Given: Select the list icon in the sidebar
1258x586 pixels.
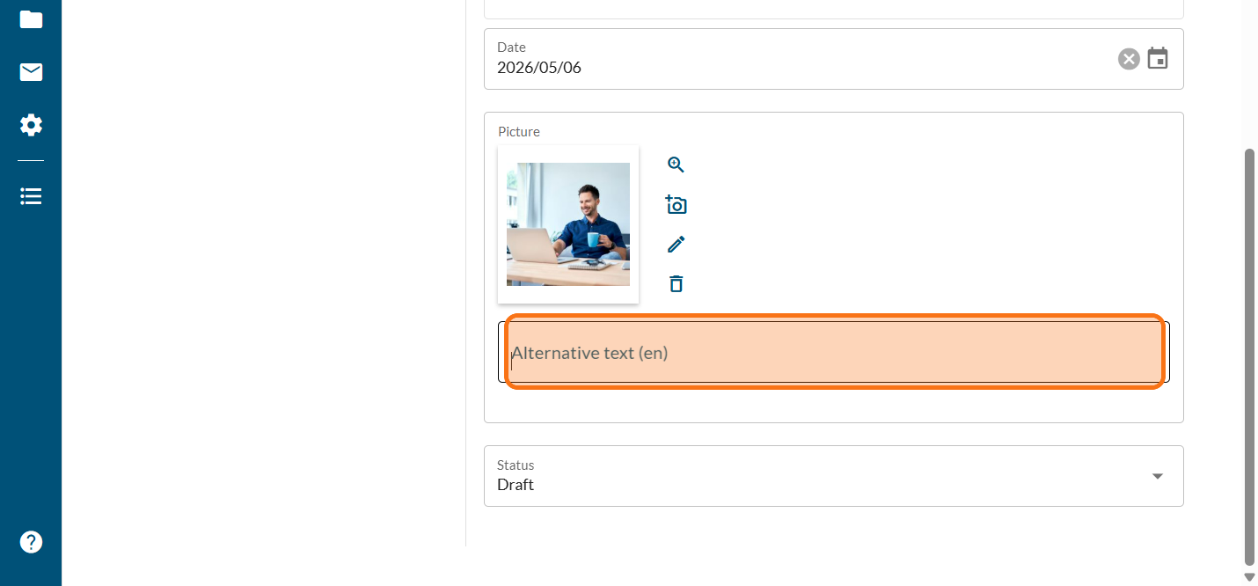Looking at the screenshot, I should (x=31, y=196).
